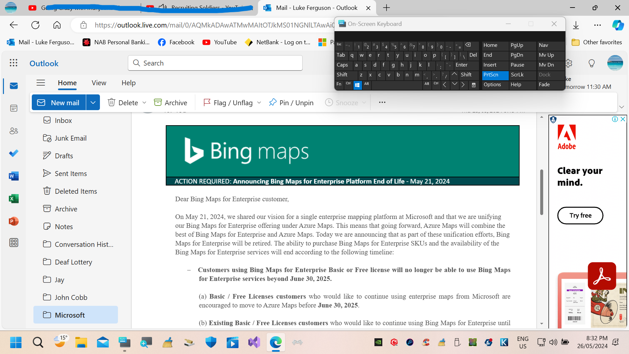Click the Outlook Search field
The height and width of the screenshot is (354, 629).
215,63
